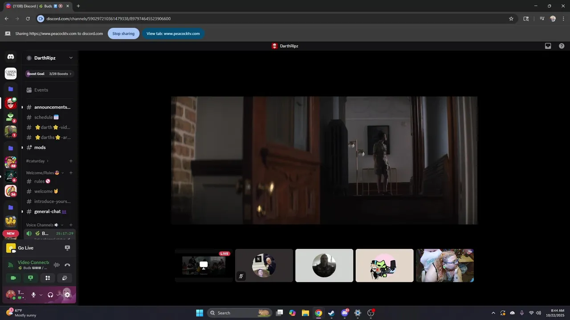The image size is (570, 320).
Task: Click View tab: www.peacocktv.com
Action: 173,33
